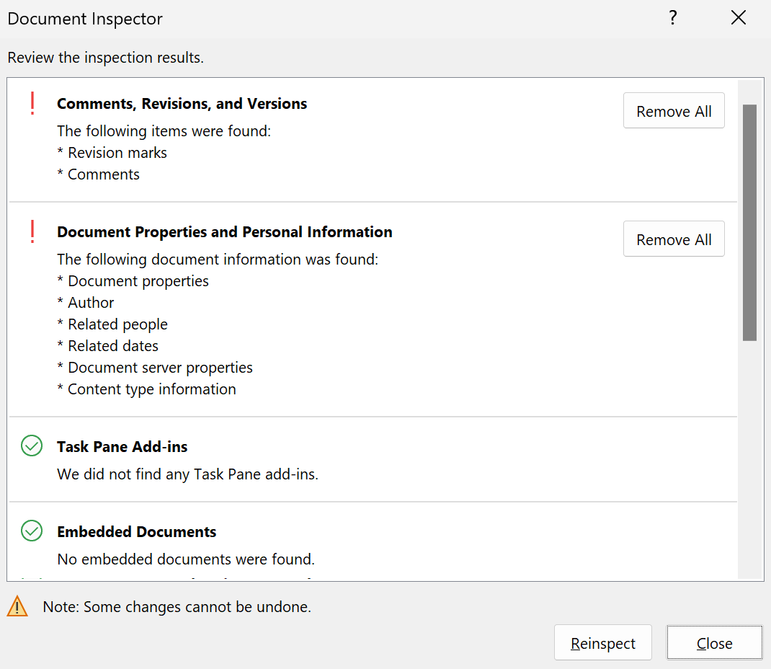Click the 'Document Inspector' title text
Screen dimensions: 771x669
click(85, 19)
